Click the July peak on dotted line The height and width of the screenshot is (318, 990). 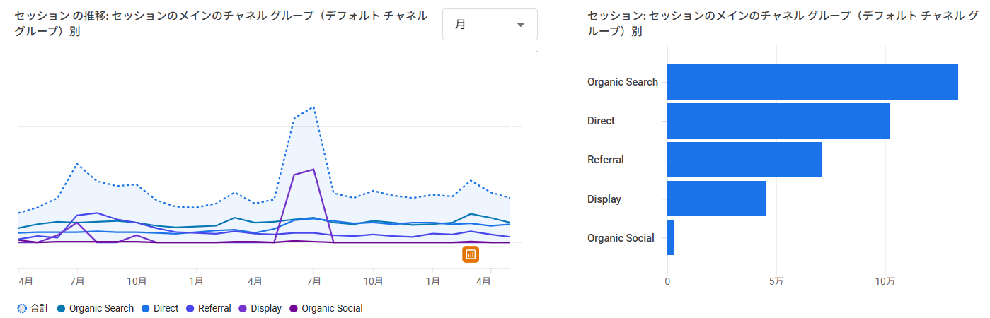tap(313, 107)
